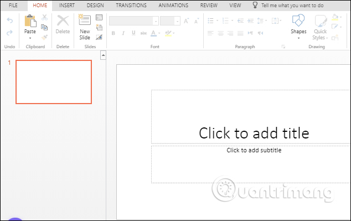Align text to the left

(210, 33)
